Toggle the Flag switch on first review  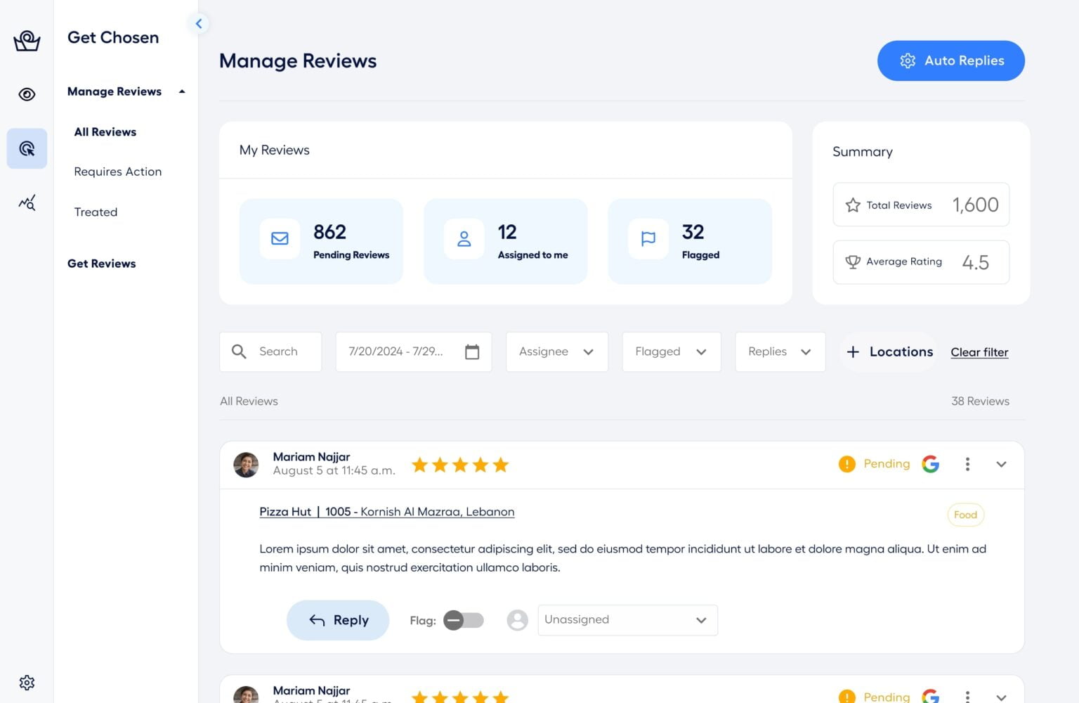coord(464,620)
